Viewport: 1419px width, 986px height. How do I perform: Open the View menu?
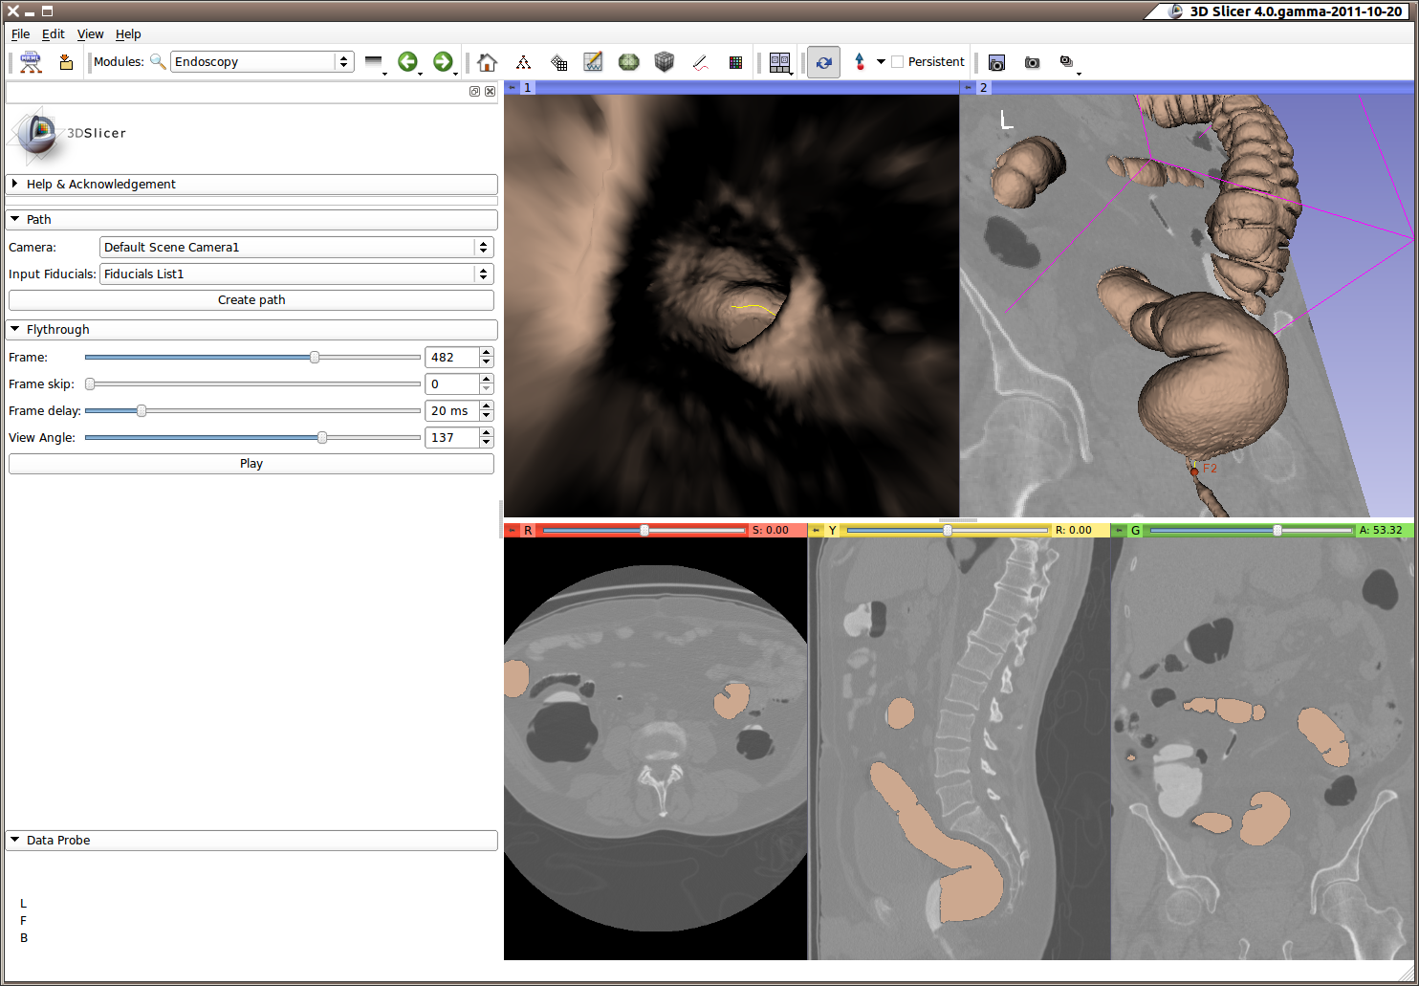[90, 34]
